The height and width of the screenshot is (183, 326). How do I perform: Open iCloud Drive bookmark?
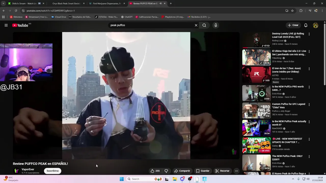pyautogui.click(x=59, y=17)
